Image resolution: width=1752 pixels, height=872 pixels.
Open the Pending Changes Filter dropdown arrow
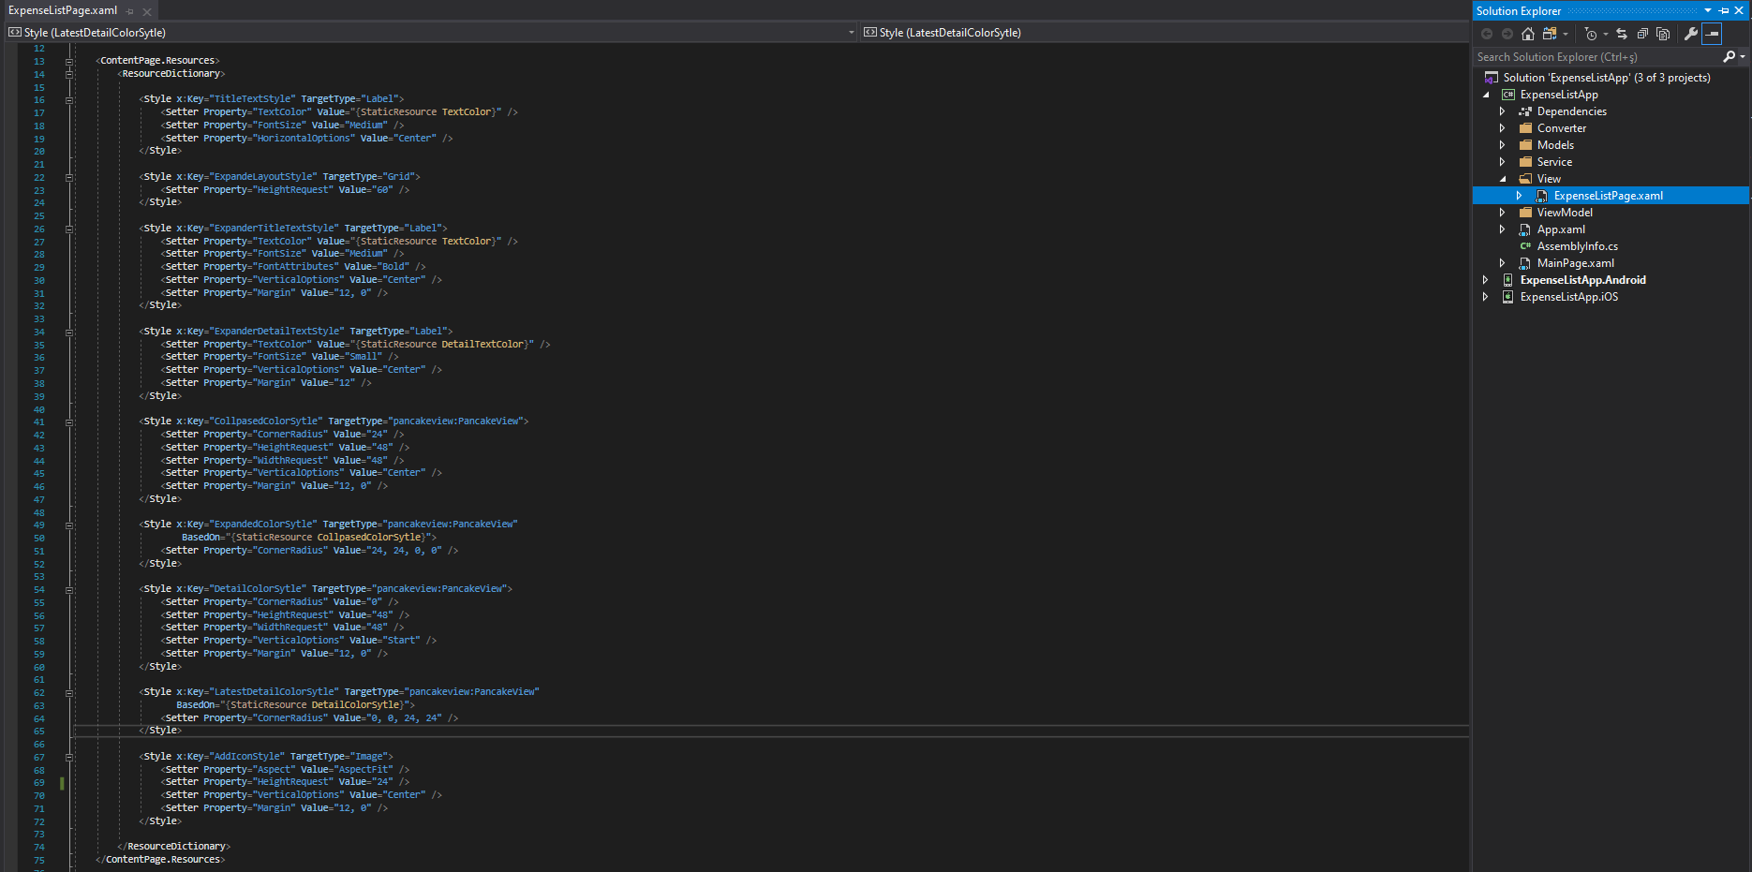pyautogui.click(x=1606, y=35)
